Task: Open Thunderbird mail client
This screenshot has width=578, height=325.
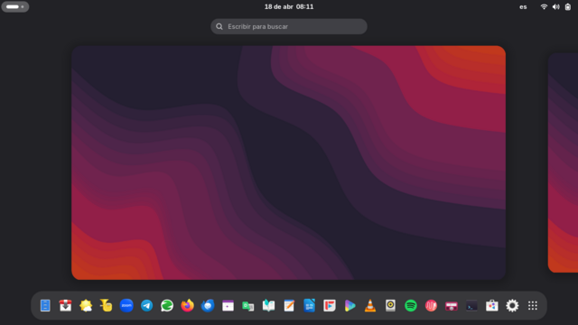Action: 208,305
